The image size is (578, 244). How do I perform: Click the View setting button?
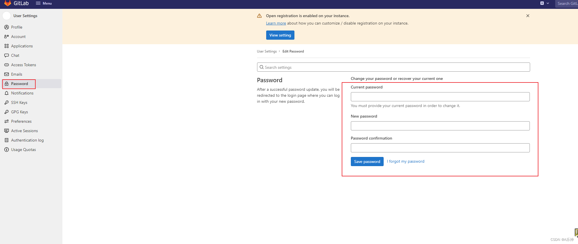(280, 35)
